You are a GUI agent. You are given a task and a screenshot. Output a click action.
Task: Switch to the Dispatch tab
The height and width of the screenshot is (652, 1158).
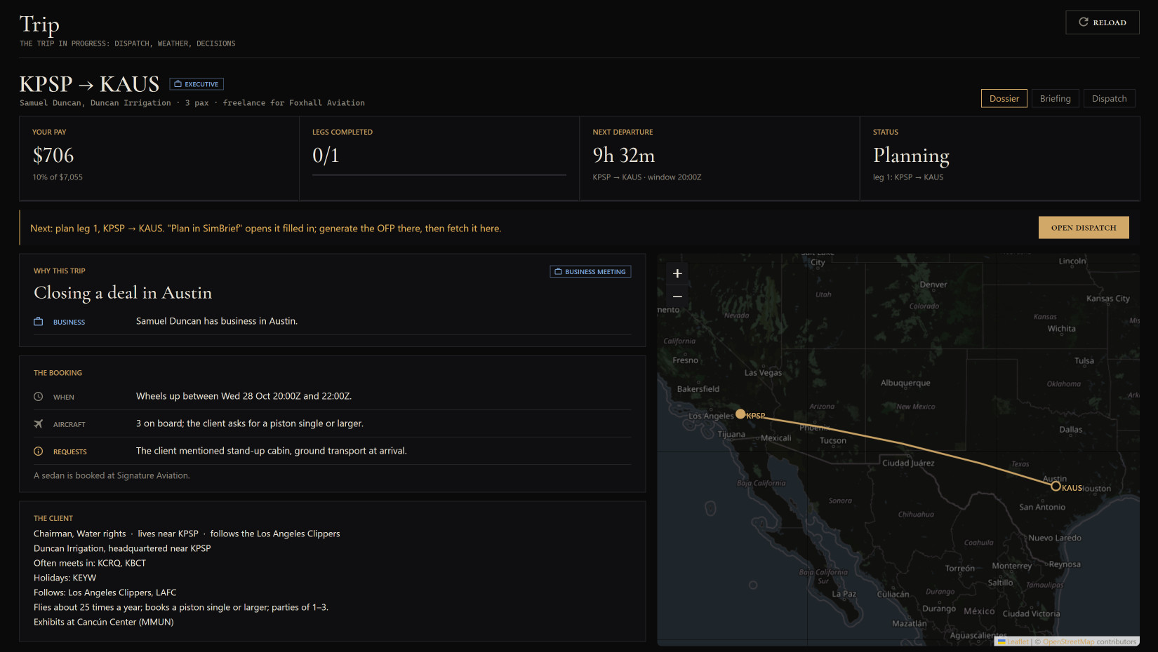tap(1109, 98)
